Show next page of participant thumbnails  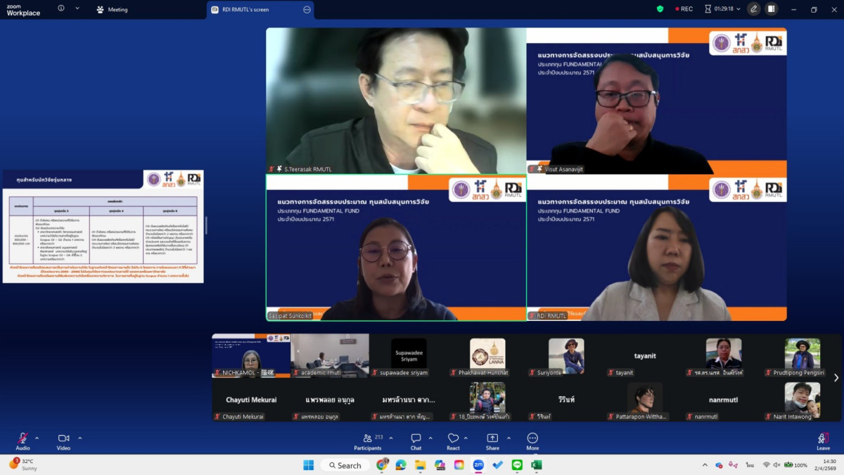click(x=836, y=378)
